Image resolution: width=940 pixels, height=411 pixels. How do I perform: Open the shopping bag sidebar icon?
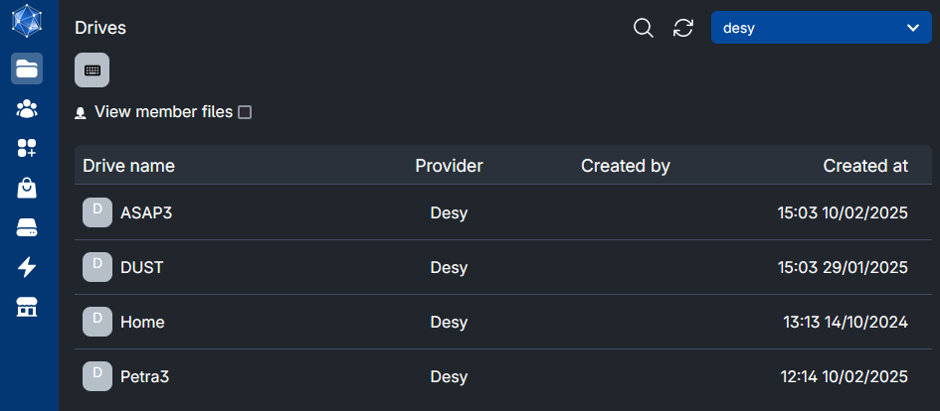(x=27, y=188)
